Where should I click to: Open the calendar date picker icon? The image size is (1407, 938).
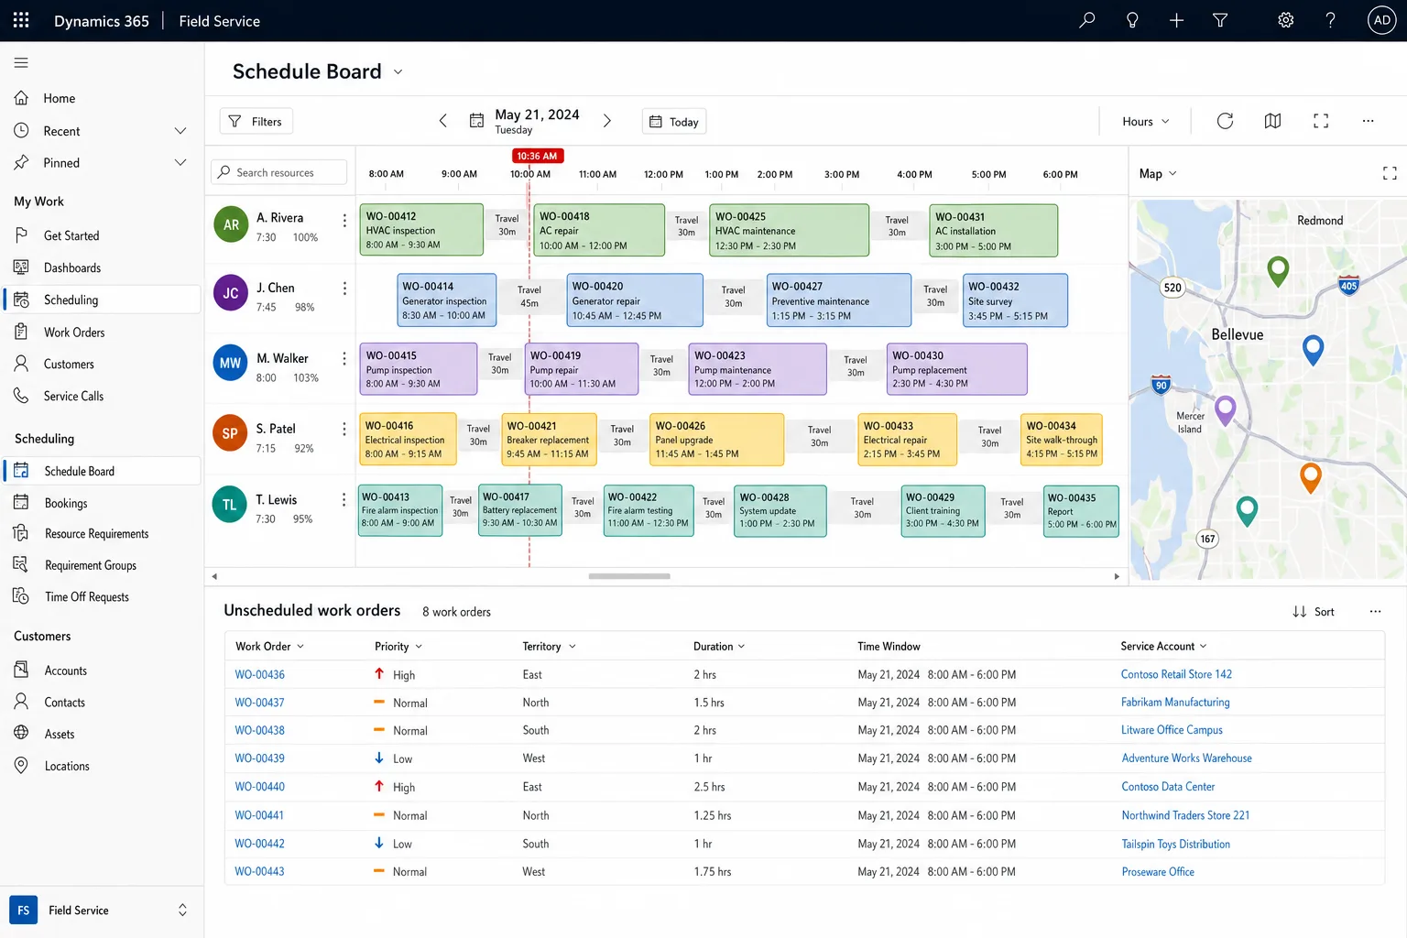click(476, 121)
